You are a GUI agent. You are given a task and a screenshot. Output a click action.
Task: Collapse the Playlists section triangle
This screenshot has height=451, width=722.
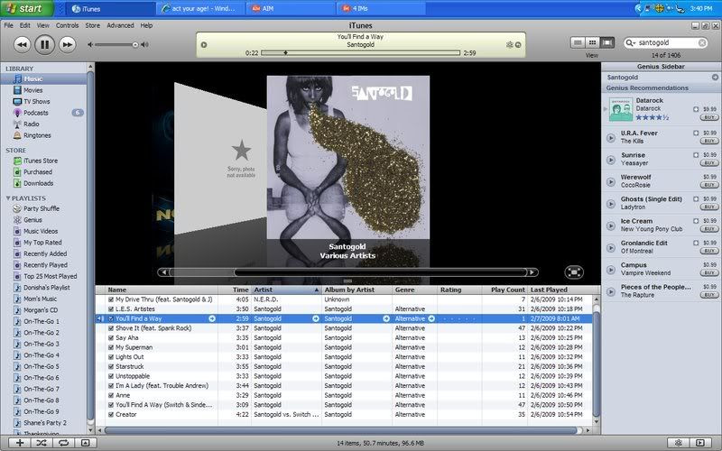coord(8,198)
